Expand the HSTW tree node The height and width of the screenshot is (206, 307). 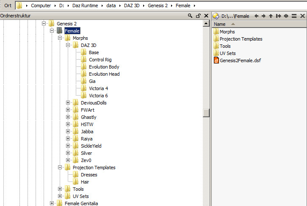pyautogui.click(x=68, y=124)
